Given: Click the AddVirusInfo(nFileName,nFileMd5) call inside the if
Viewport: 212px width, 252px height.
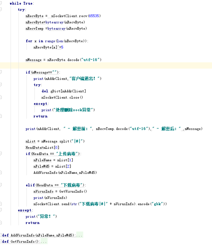Looking at the screenshot, I should click(65, 173).
